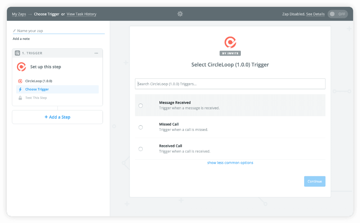The image size is (360, 223).
Task: Click Add a note link
Action: tap(21, 39)
